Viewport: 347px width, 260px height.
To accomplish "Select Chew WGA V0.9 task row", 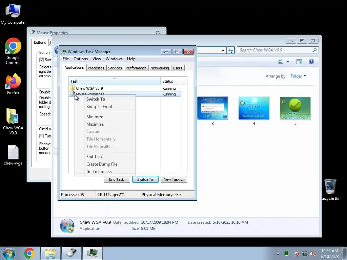I will 125,88.
